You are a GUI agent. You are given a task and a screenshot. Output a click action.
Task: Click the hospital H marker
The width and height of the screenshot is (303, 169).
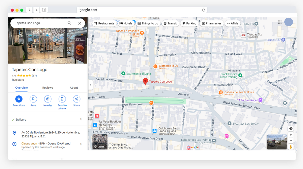tap(97, 116)
